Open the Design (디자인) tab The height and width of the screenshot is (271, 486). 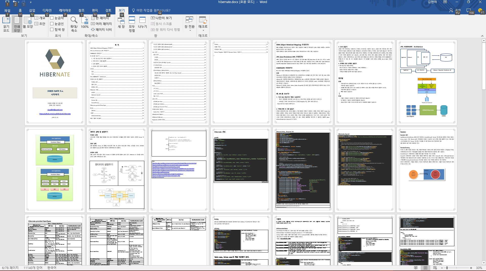click(47, 10)
